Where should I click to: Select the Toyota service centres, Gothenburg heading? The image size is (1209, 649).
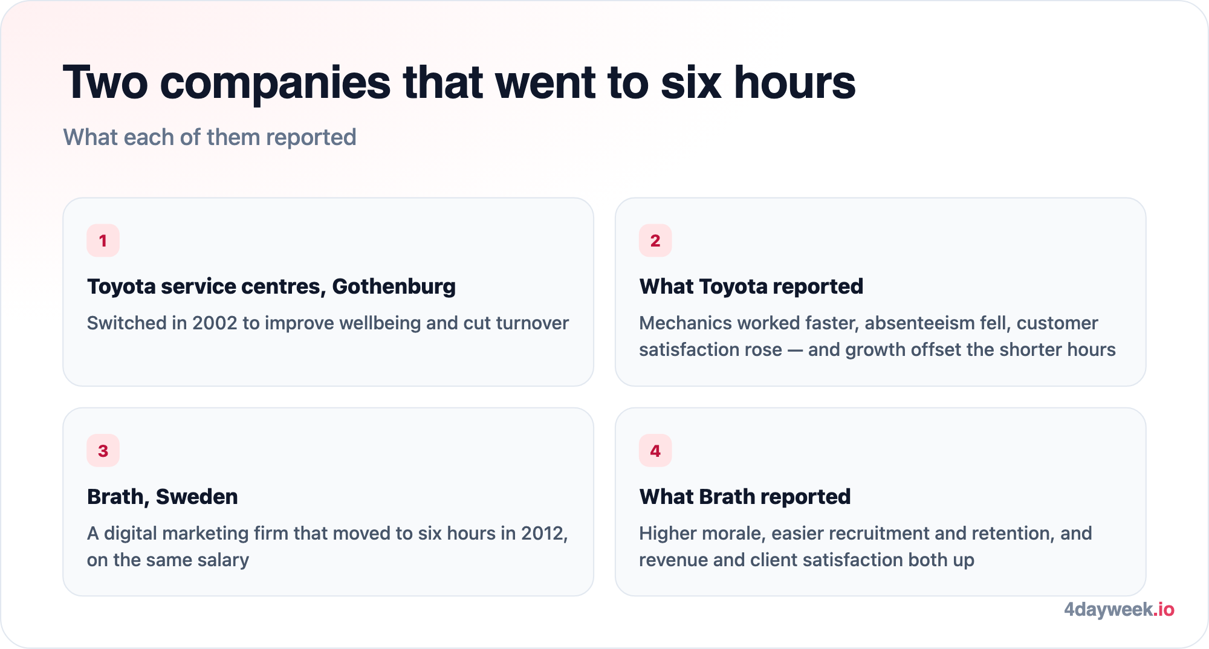point(271,286)
